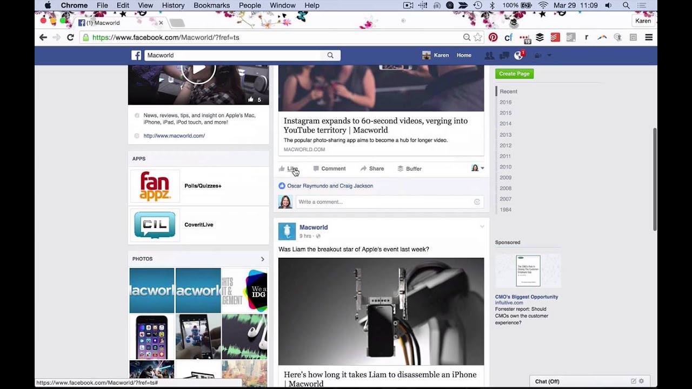
Task: Start a new message from the chat bar icon
Action: point(634,381)
